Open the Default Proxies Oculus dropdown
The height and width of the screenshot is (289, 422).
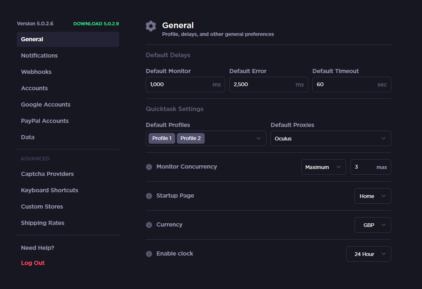pos(331,138)
